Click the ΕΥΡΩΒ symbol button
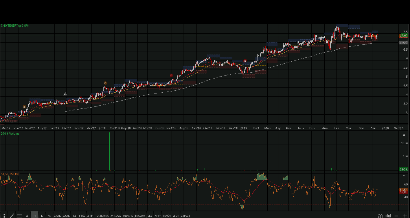410x218 pixels. pyautogui.click(x=186, y=216)
